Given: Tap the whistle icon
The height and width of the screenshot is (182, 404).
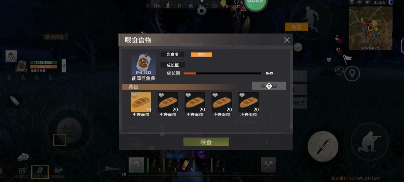Looking at the screenshot, I should [23, 157].
